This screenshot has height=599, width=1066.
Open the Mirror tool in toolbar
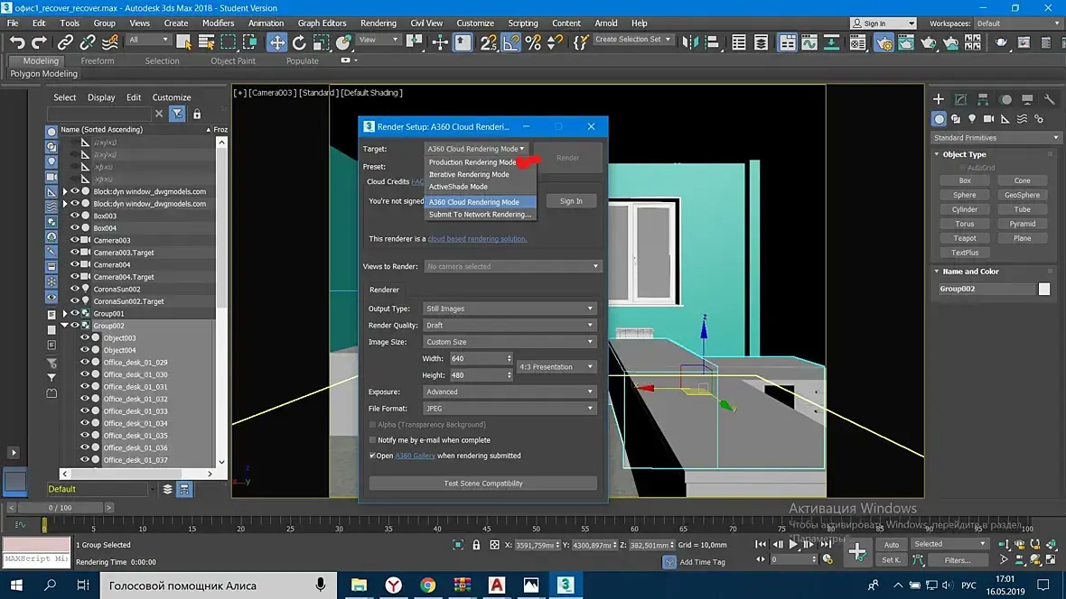click(x=690, y=42)
